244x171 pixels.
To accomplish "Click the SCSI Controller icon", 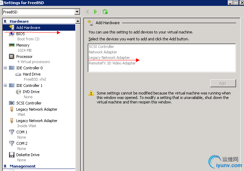I will [x=12, y=103].
